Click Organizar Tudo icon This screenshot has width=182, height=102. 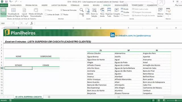(x=109, y=12)
